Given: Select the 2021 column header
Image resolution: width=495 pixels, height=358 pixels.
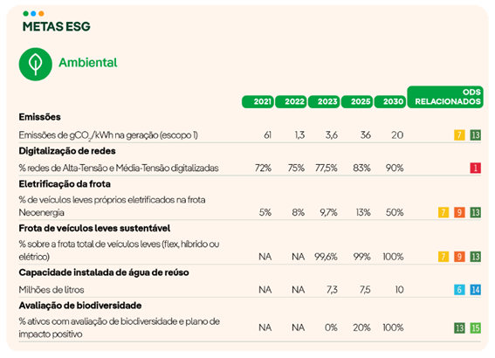Looking at the screenshot, I should click(258, 101).
